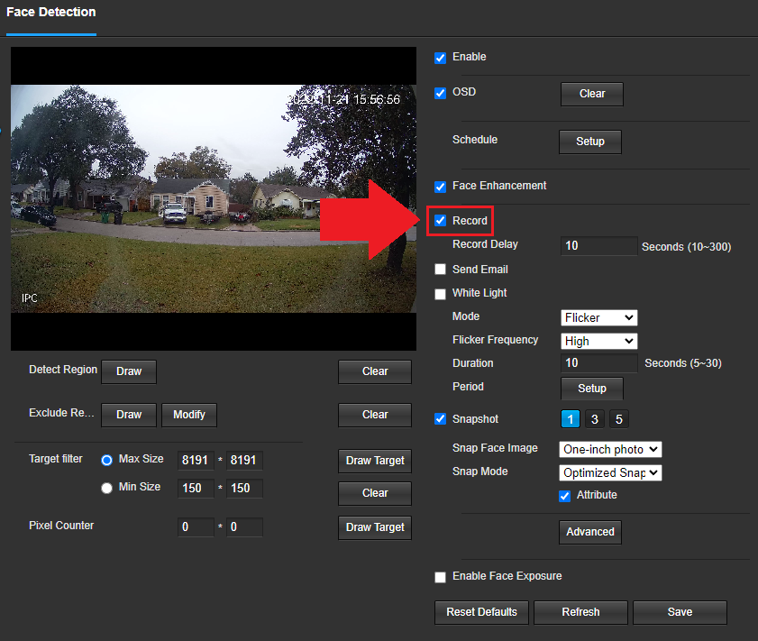Clear the Target filter sizes
This screenshot has width=758, height=641.
coord(375,493)
